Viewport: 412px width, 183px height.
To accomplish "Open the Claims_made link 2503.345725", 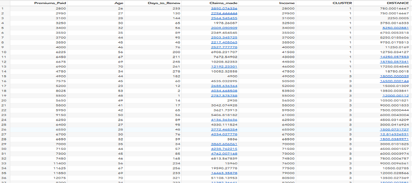I will (x=224, y=37).
